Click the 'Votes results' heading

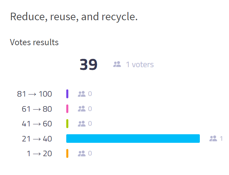(34, 42)
